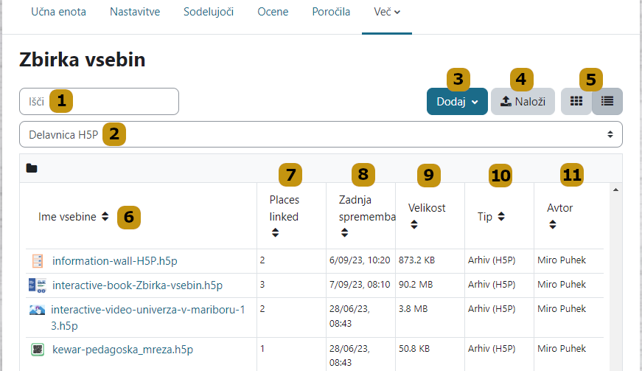Go to the Ocene tab
642x371 pixels.
[273, 12]
